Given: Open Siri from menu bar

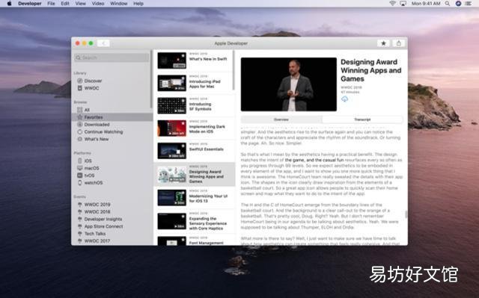Looking at the screenshot, I should [458, 4].
